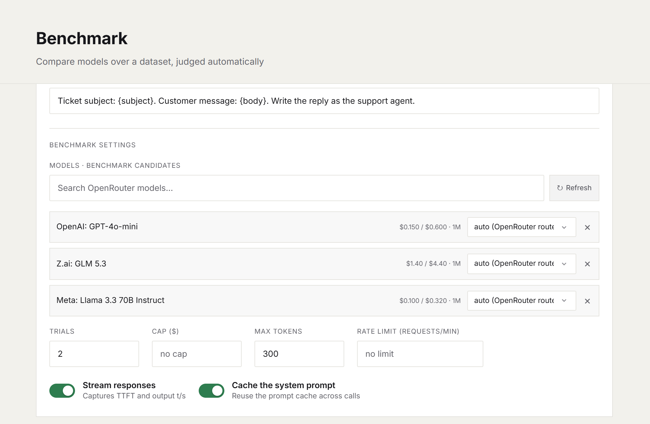Click the Cap ($) input field
The image size is (650, 424).
pos(197,354)
